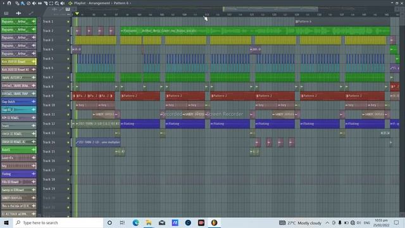Toggle the snap magnet icon
This screenshot has height=228, width=405.
click(9, 3)
